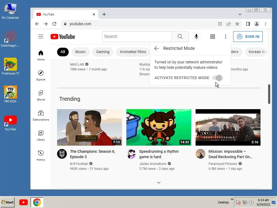Click the SIGN IN button

coord(248,37)
